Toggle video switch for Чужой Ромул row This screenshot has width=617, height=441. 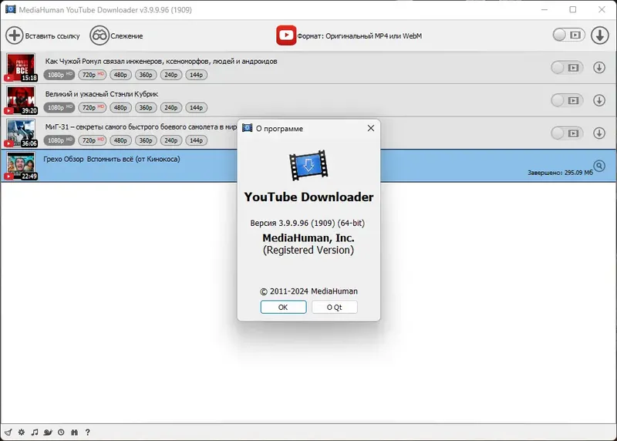click(567, 68)
